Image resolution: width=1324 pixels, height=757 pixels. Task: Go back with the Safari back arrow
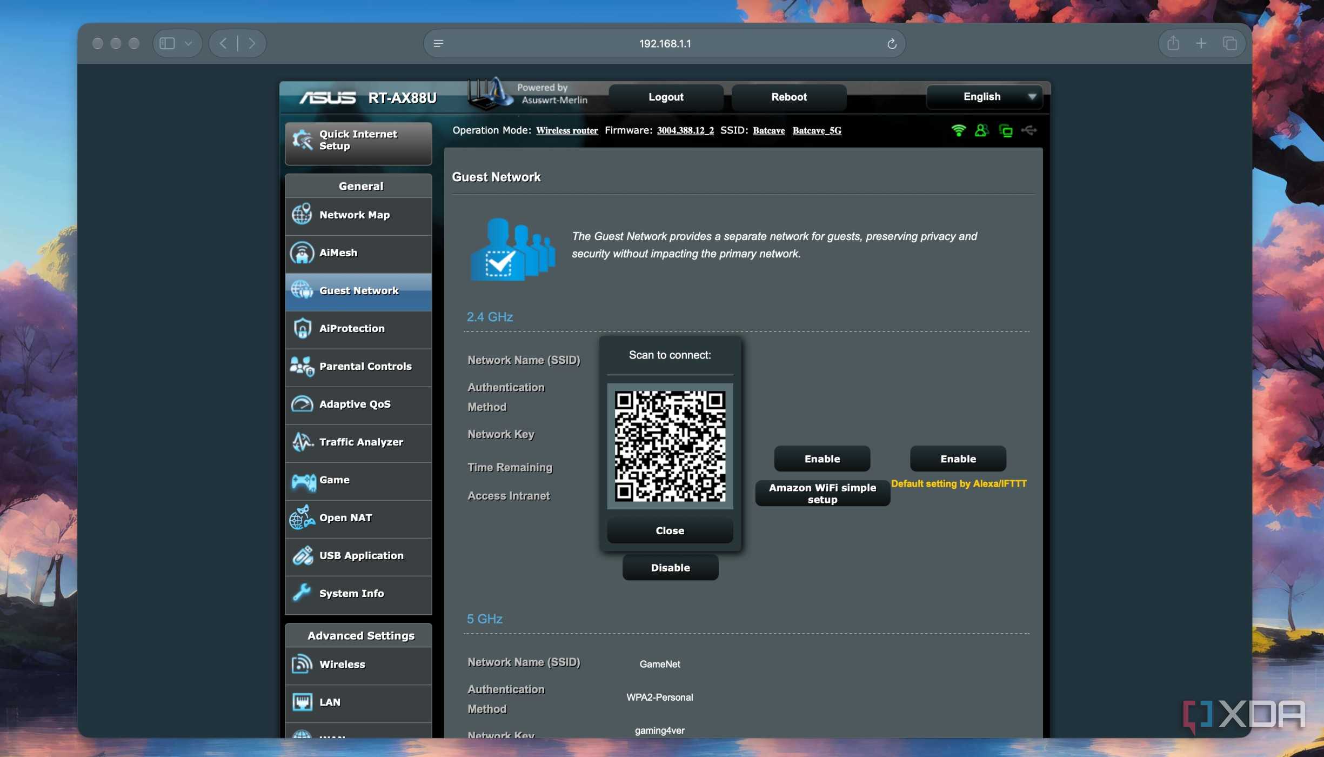223,43
